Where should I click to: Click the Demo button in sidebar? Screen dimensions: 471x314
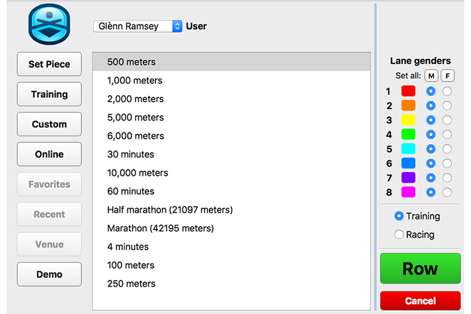(x=49, y=274)
